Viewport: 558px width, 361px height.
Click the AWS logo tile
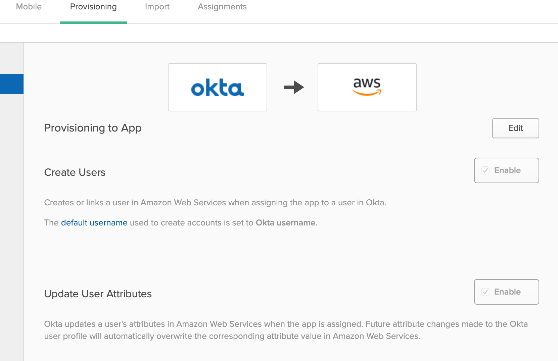click(367, 87)
